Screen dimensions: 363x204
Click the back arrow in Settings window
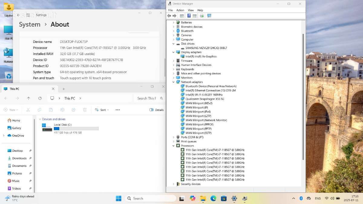[x=18, y=15]
